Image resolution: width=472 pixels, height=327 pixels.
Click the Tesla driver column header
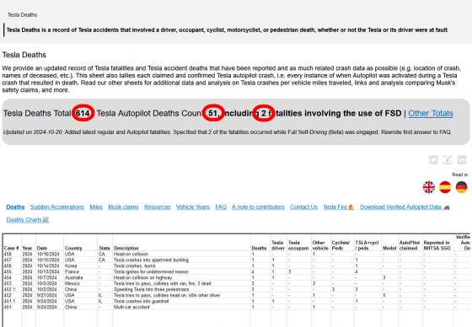278,245
